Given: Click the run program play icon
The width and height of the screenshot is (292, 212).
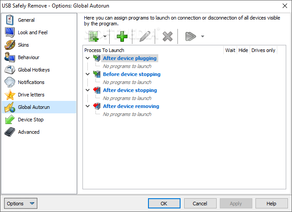Looking at the screenshot, I should [190, 36].
